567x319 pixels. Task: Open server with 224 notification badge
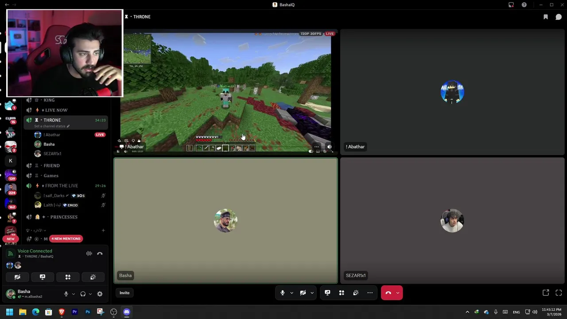click(x=11, y=189)
